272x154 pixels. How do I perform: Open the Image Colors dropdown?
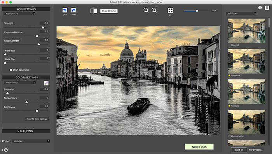(20, 83)
